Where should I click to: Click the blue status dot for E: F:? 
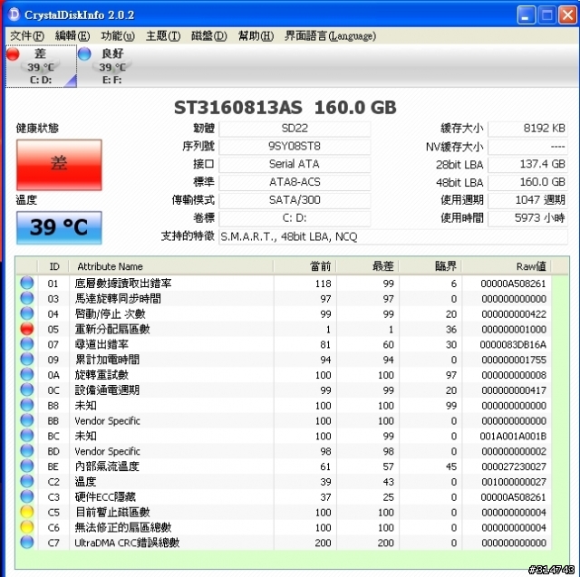click(x=84, y=53)
